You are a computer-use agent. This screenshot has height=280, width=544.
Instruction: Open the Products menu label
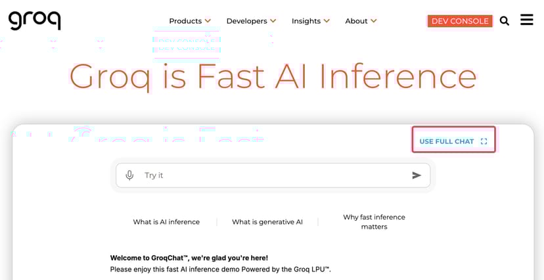pyautogui.click(x=185, y=21)
